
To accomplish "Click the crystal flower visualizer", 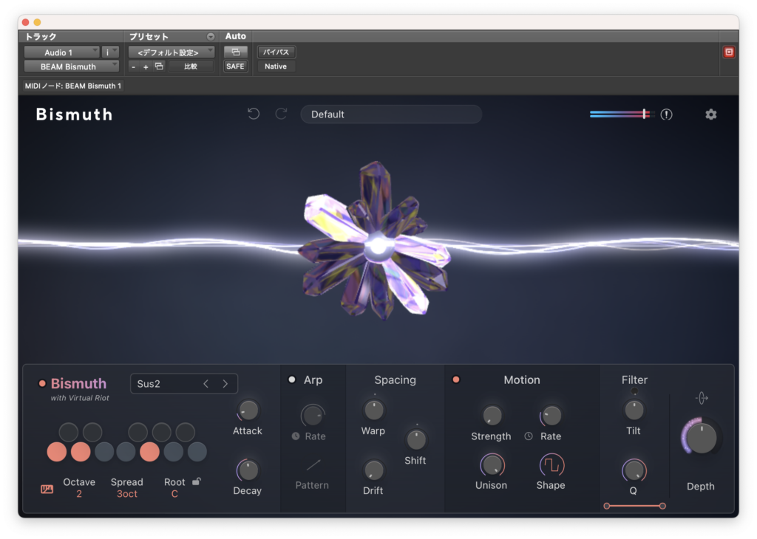I will pyautogui.click(x=376, y=242).
